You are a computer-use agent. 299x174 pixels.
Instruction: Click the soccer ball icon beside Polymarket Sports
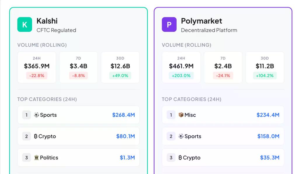coord(181,136)
